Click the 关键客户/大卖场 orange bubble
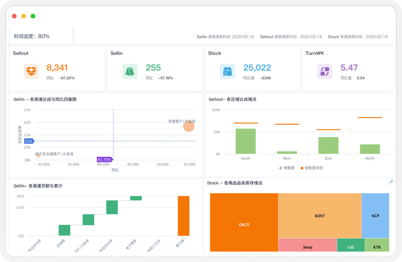Image resolution: width=402 pixels, height=262 pixels. [189, 126]
